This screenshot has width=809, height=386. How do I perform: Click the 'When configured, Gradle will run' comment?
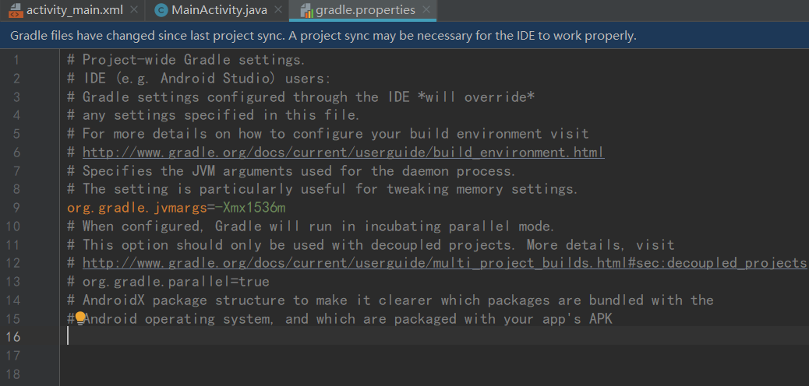[x=311, y=226]
